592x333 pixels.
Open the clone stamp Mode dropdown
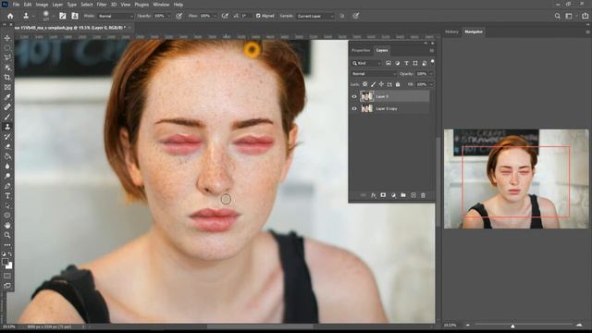point(116,16)
